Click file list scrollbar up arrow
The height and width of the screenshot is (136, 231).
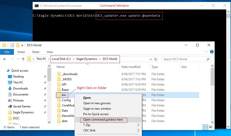(212, 66)
